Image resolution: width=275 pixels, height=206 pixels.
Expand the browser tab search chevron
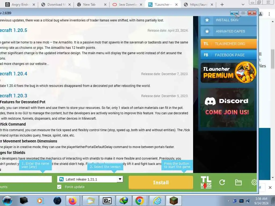tap(243, 5)
